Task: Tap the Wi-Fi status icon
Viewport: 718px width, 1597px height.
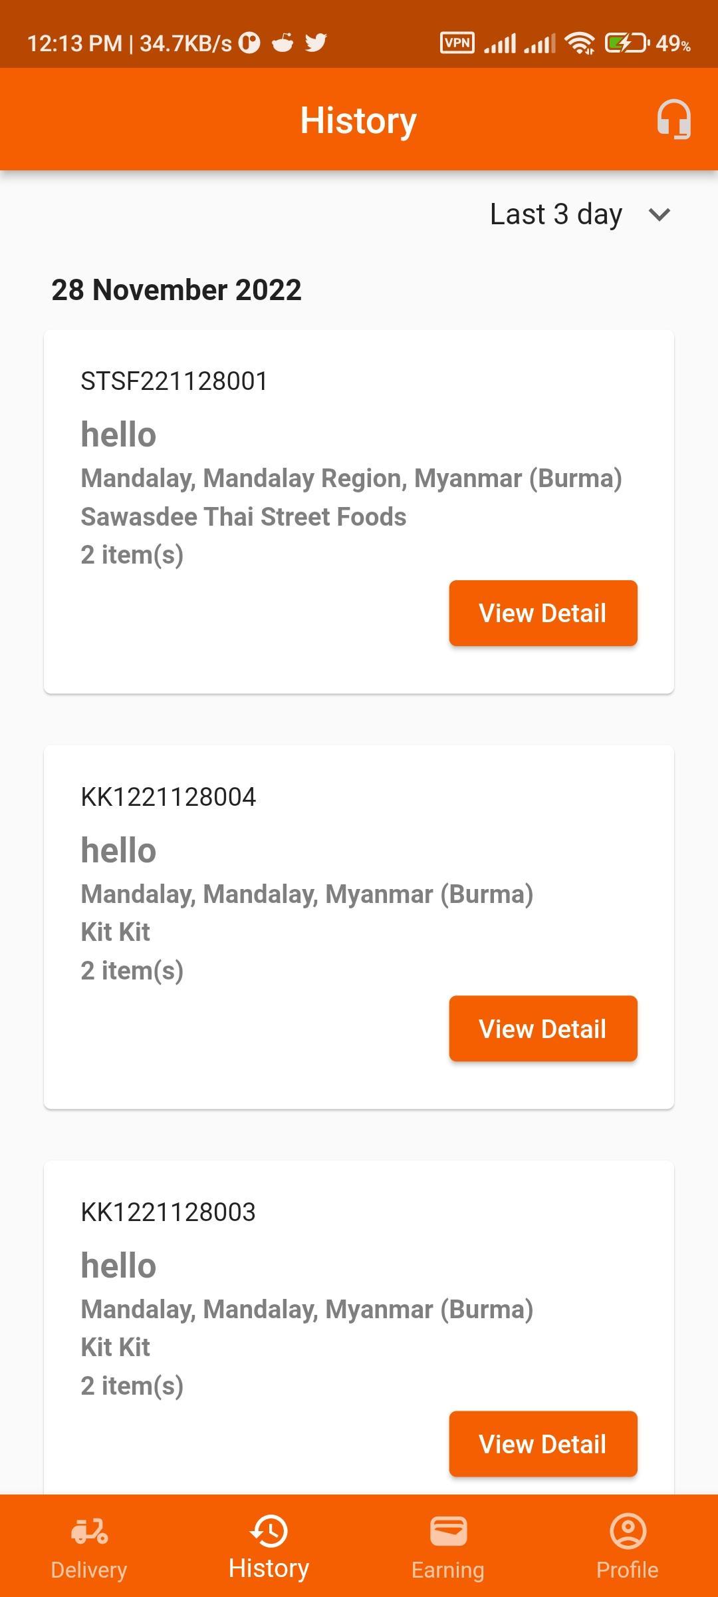Action: pos(580,43)
